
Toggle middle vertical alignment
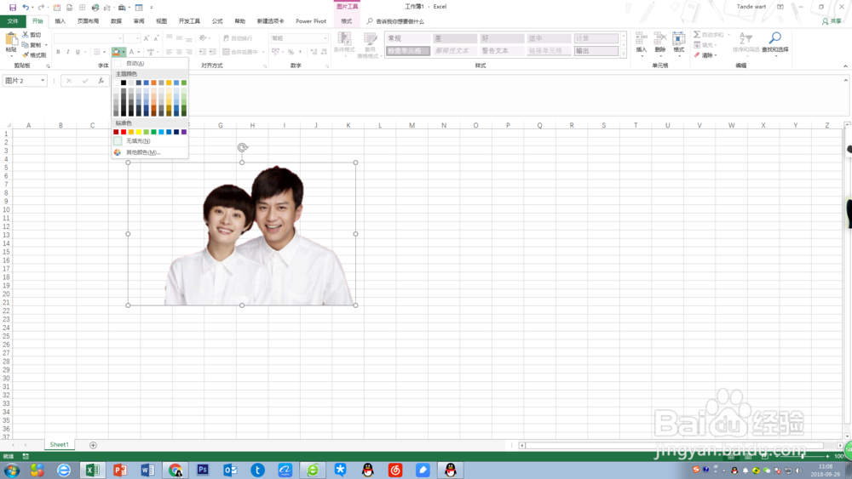(179, 38)
